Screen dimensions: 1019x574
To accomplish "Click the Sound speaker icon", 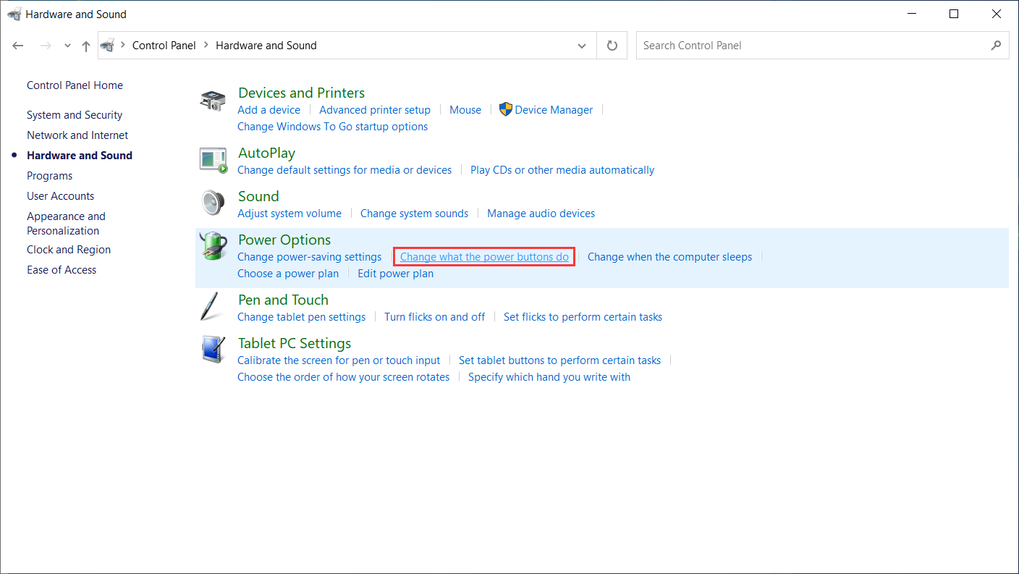I will tap(213, 204).
